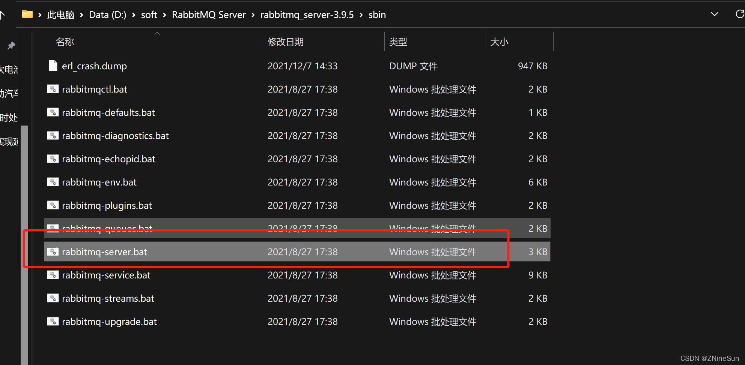Click the 947 KB size cell

click(x=533, y=66)
